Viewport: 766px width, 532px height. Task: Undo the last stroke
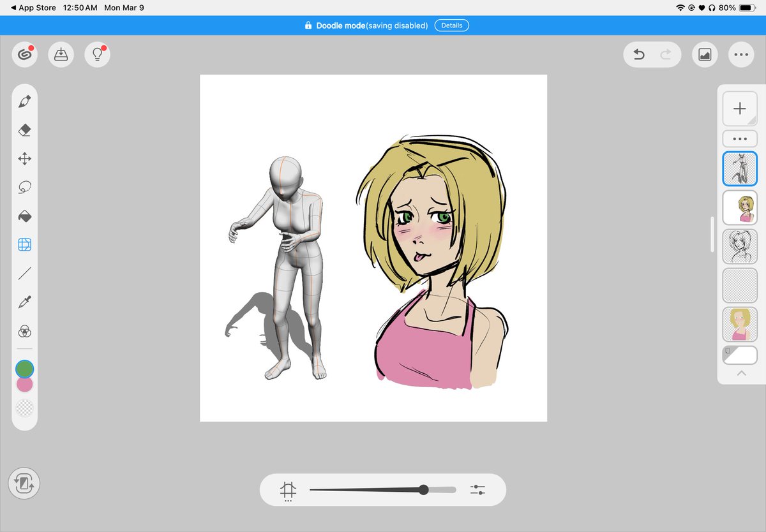coord(639,55)
